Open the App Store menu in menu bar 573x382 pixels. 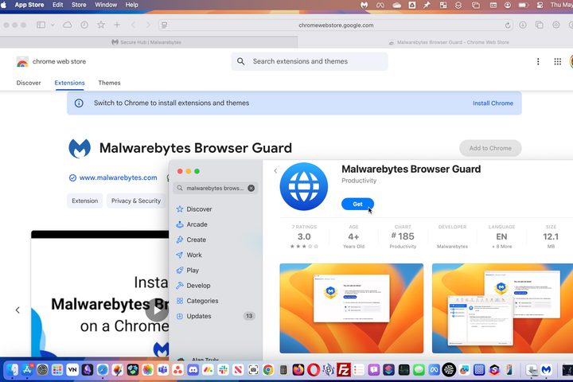coord(29,5)
